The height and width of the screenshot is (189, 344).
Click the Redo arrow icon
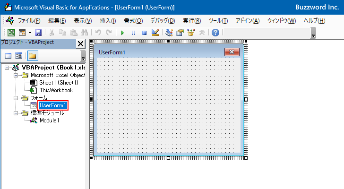click(x=109, y=33)
